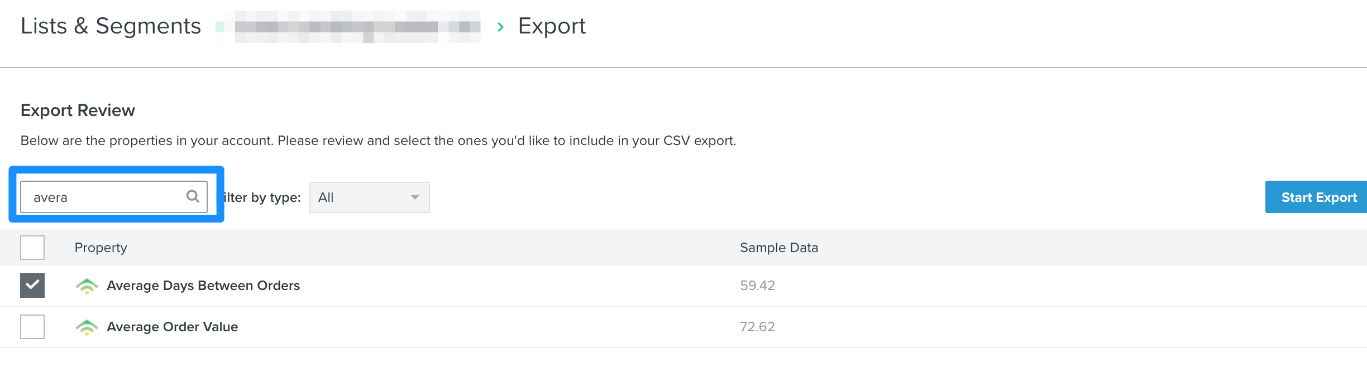The width and height of the screenshot is (1367, 387).
Task: Click the Sample Data column header
Action: (779, 248)
